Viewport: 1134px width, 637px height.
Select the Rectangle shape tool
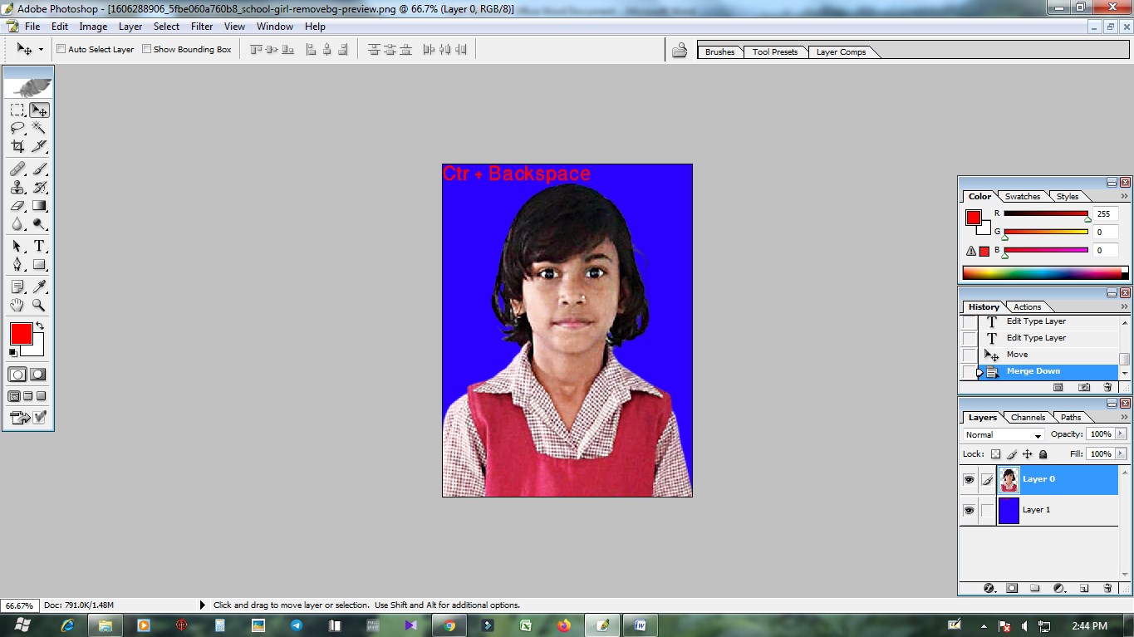coord(39,264)
